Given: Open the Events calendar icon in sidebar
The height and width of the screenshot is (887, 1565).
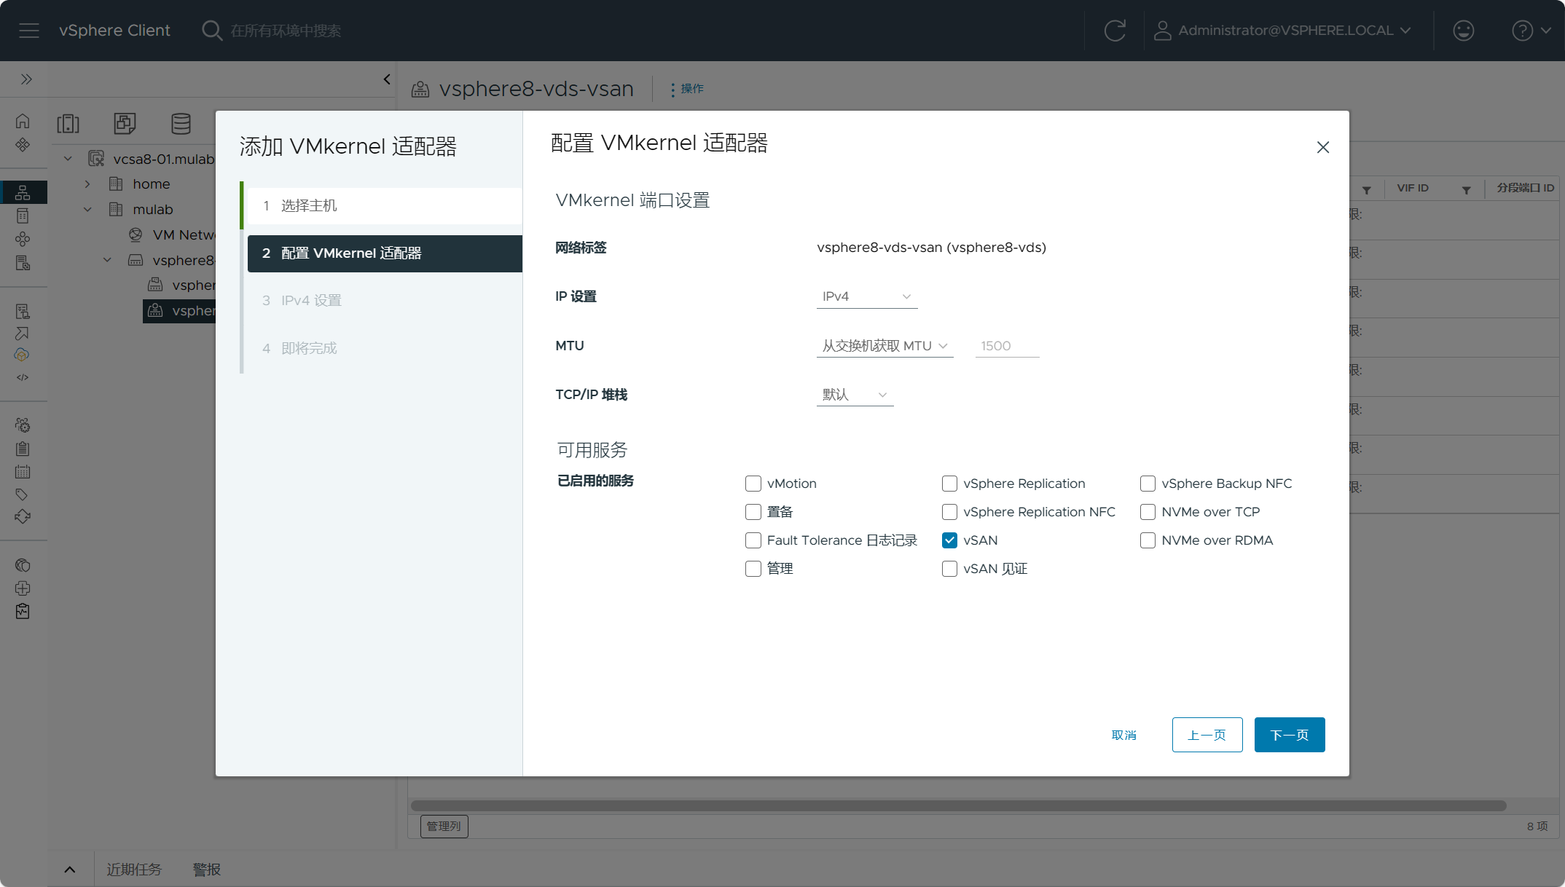Looking at the screenshot, I should pos(23,472).
